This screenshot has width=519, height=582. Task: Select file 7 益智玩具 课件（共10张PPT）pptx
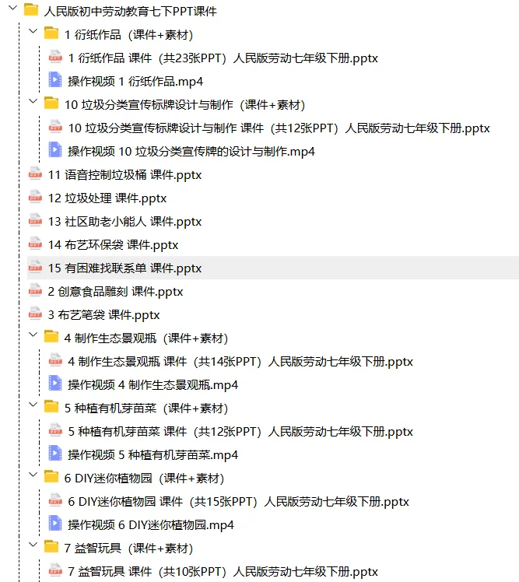223,572
